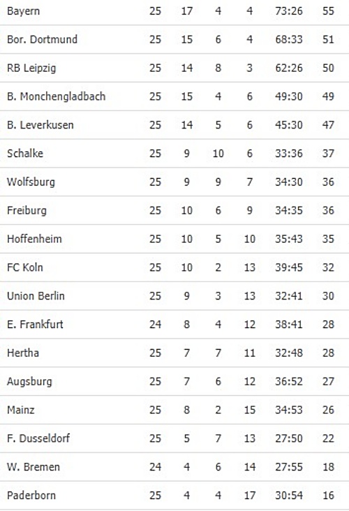
Task: Click the Schalke team name
Action: click(25, 153)
